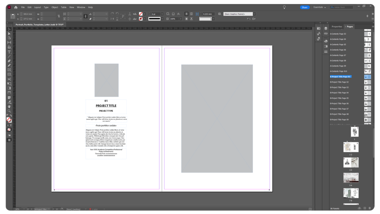Expand the Essentials workspace switcher
The height and width of the screenshot is (214, 380).
point(320,7)
